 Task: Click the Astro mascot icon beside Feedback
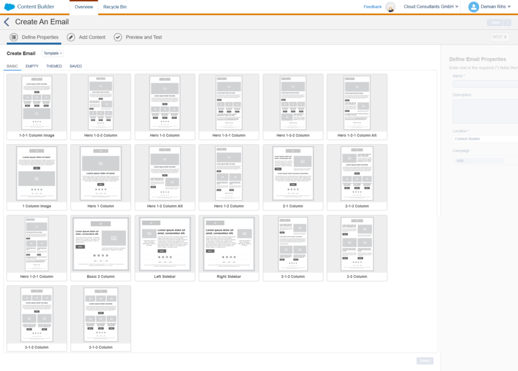[x=390, y=7]
